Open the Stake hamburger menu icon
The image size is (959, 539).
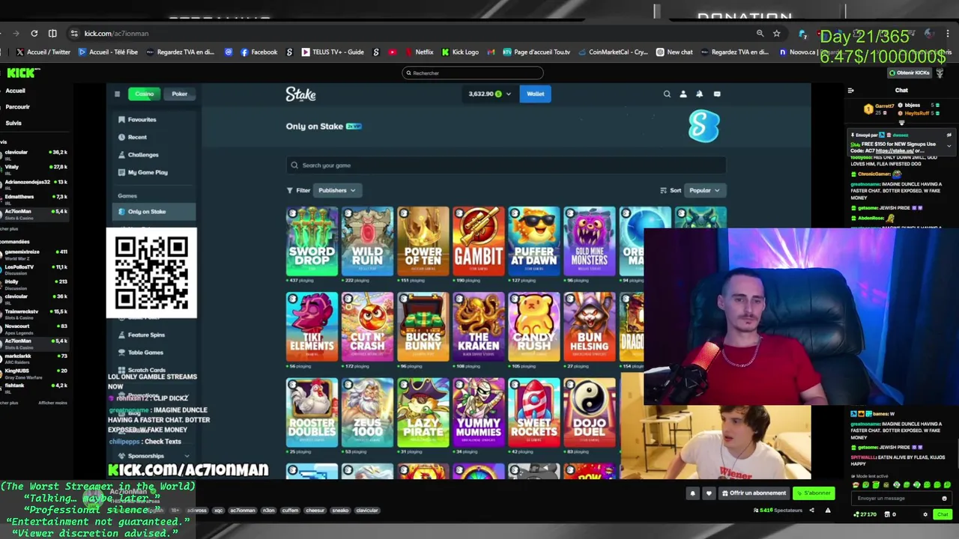click(x=117, y=94)
